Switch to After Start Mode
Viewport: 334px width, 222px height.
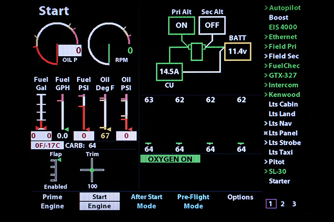147,201
